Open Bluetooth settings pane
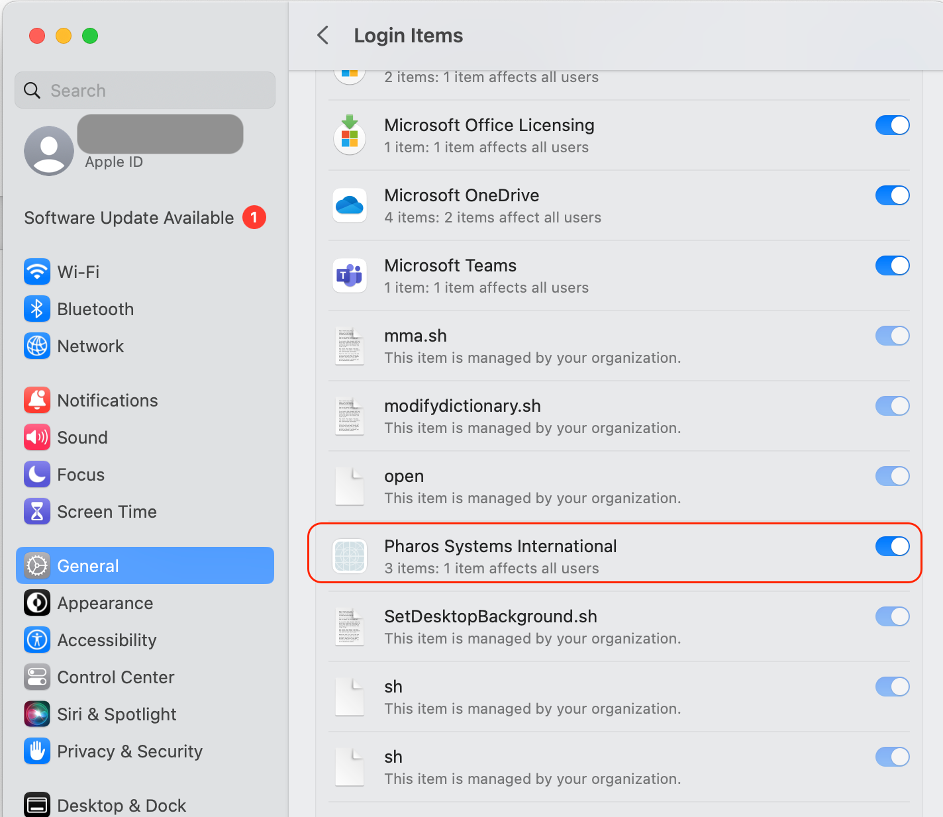This screenshot has height=817, width=943. coord(145,309)
